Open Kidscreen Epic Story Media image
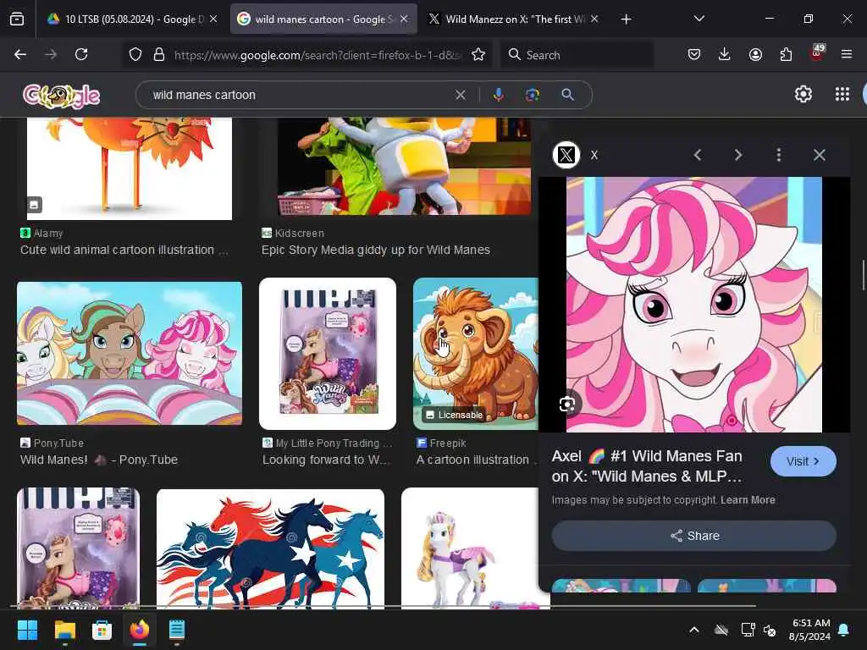The width and height of the screenshot is (867, 650). (x=404, y=166)
